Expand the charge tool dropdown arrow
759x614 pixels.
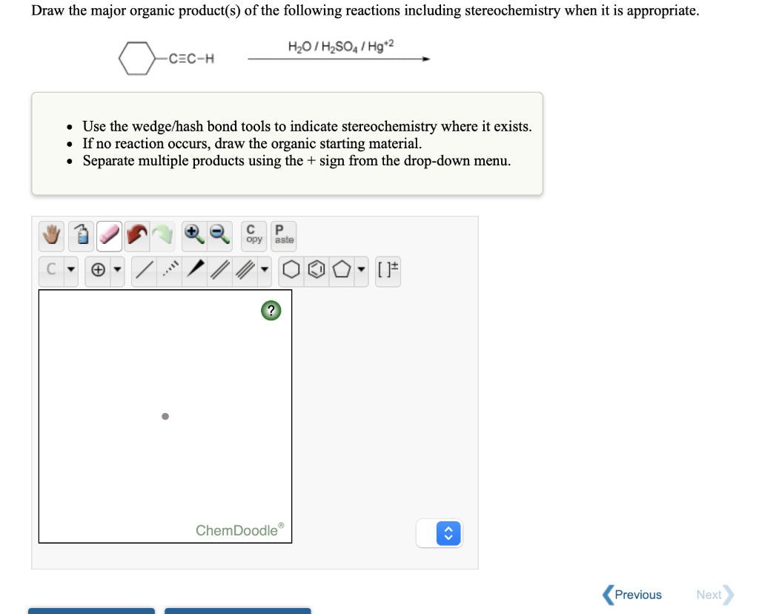(117, 269)
